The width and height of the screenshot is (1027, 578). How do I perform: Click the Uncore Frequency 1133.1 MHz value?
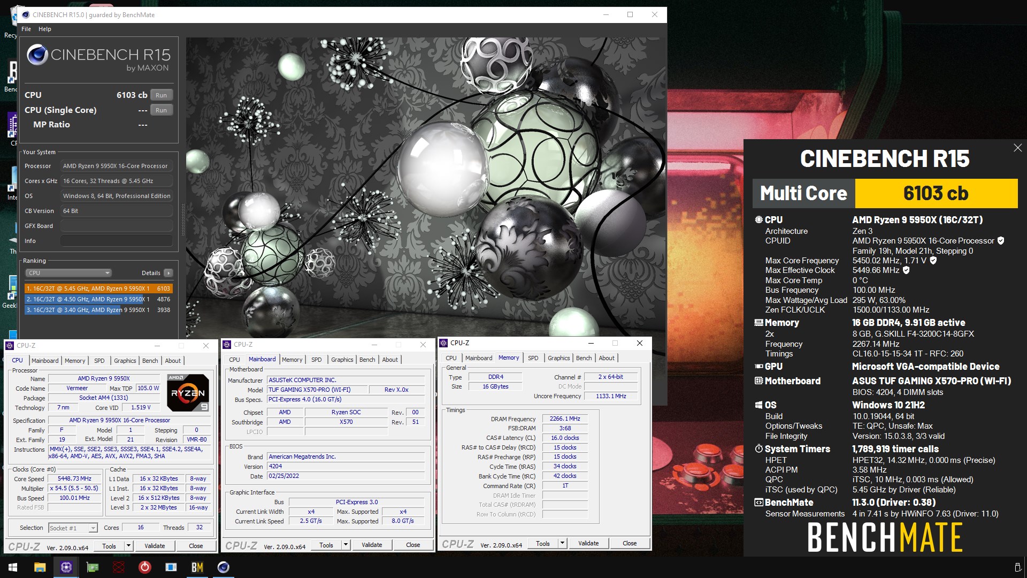(x=611, y=396)
